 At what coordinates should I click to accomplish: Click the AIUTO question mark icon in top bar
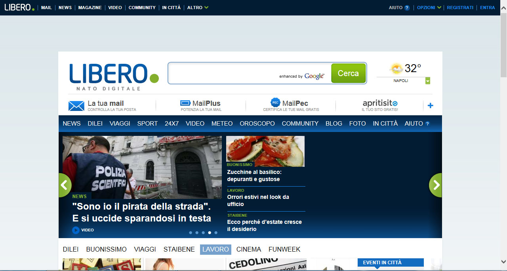[x=407, y=7]
